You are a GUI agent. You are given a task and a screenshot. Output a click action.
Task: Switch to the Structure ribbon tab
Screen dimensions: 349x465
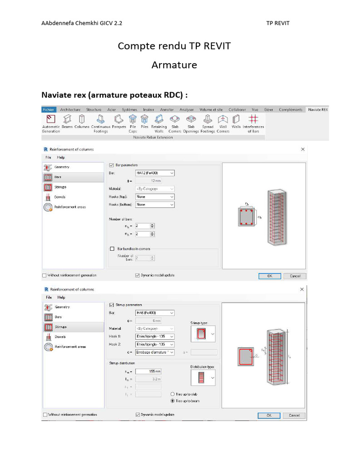point(94,110)
